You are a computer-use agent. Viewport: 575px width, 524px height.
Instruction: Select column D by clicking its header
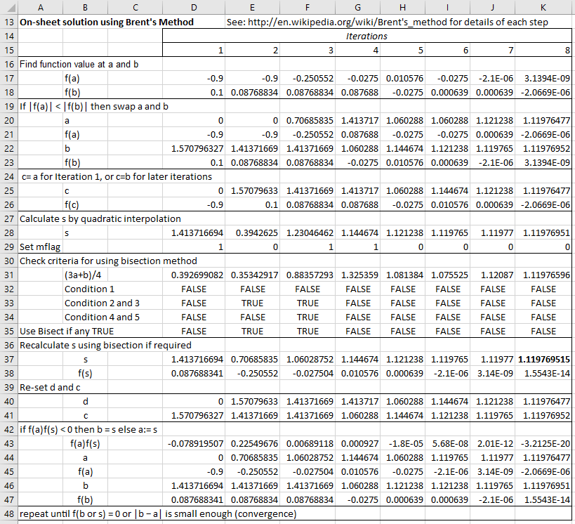click(x=194, y=8)
